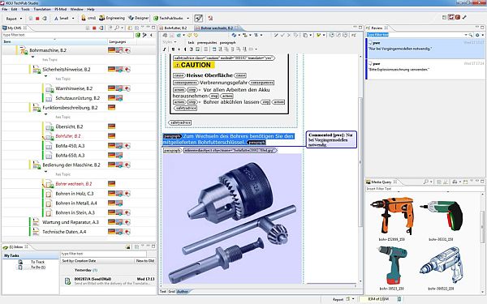The image size is (487, 304).
Task: Open the Small text size dropdown
Action: tap(72, 19)
